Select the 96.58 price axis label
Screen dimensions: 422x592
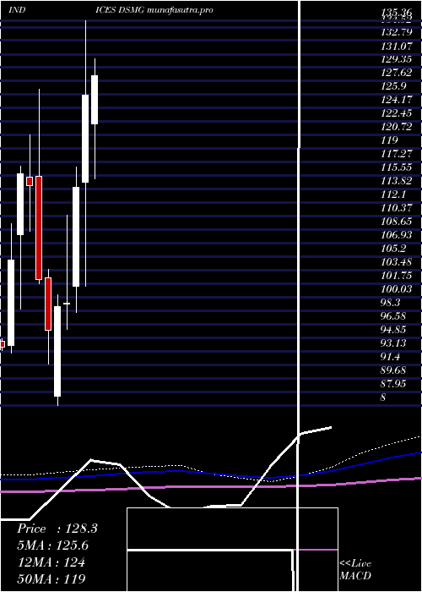click(394, 316)
